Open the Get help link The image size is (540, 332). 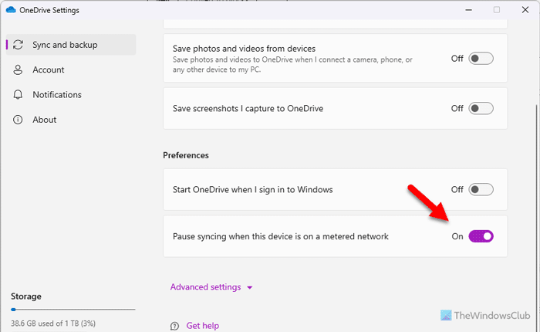pos(202,326)
